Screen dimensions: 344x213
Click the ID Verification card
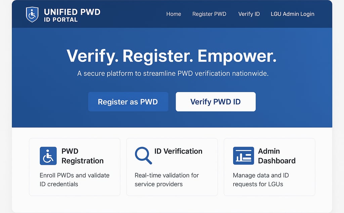tap(172, 166)
